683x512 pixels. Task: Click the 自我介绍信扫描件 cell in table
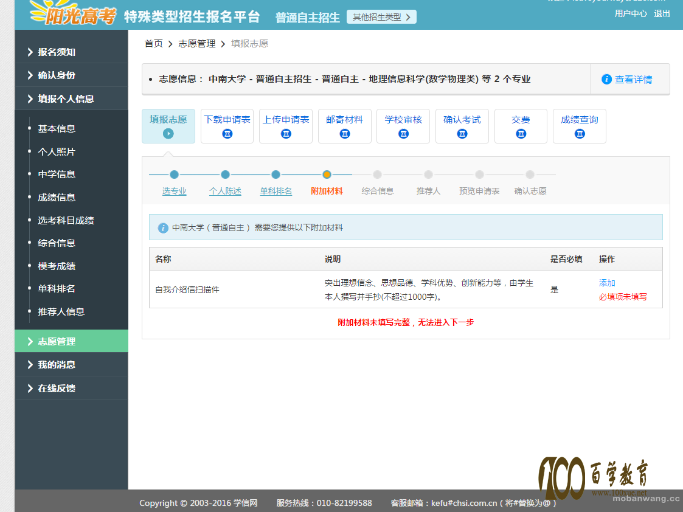187,289
